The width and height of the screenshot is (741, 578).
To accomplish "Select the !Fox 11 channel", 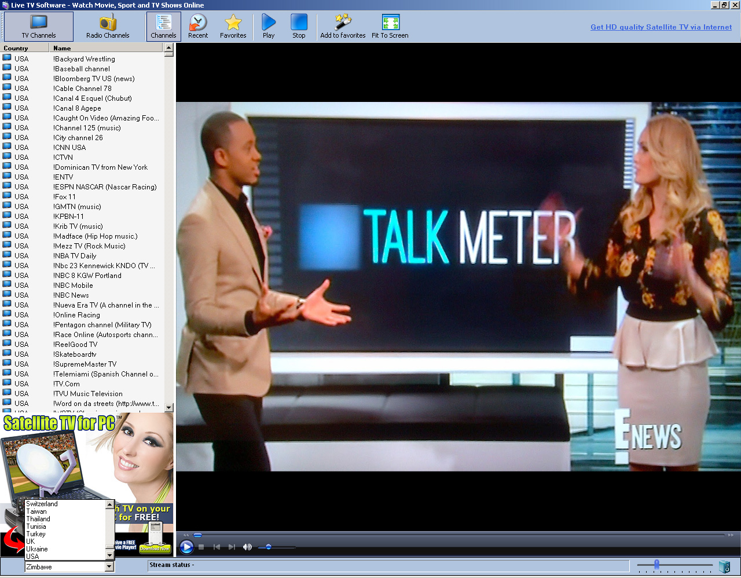I will pos(64,197).
